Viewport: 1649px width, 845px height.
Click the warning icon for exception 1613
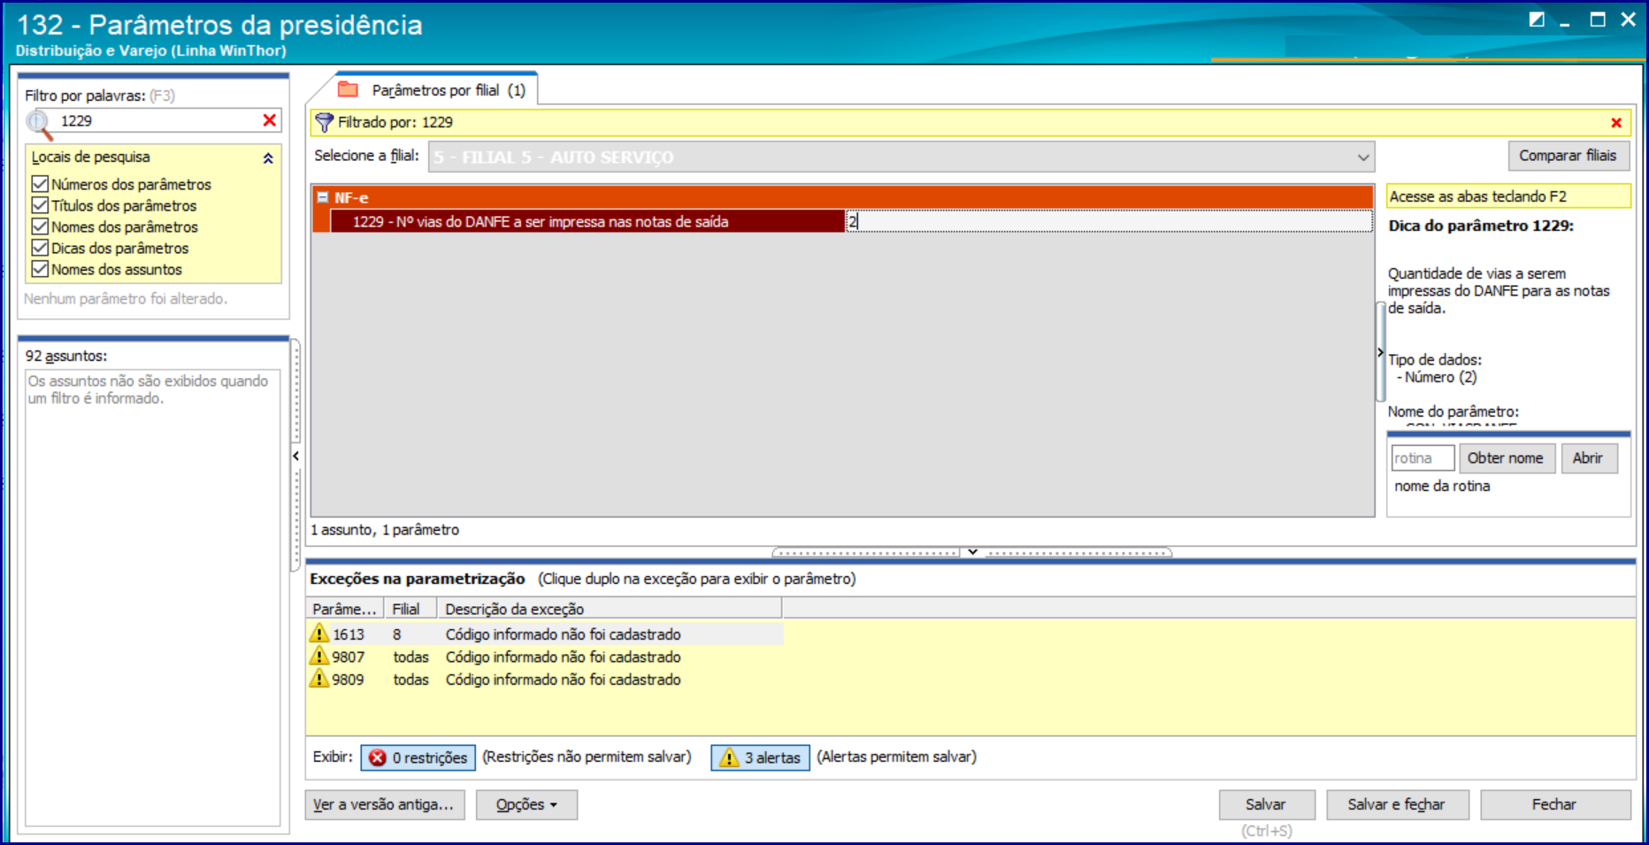click(x=319, y=634)
